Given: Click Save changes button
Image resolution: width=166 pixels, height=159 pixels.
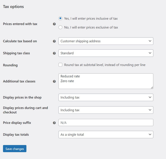Looking at the screenshot, I should (x=15, y=149).
